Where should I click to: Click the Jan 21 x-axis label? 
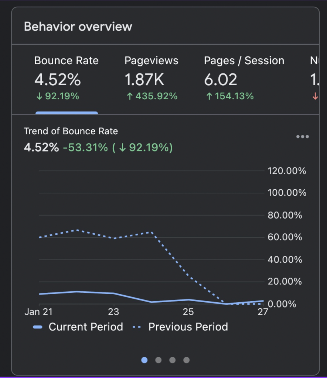click(38, 312)
